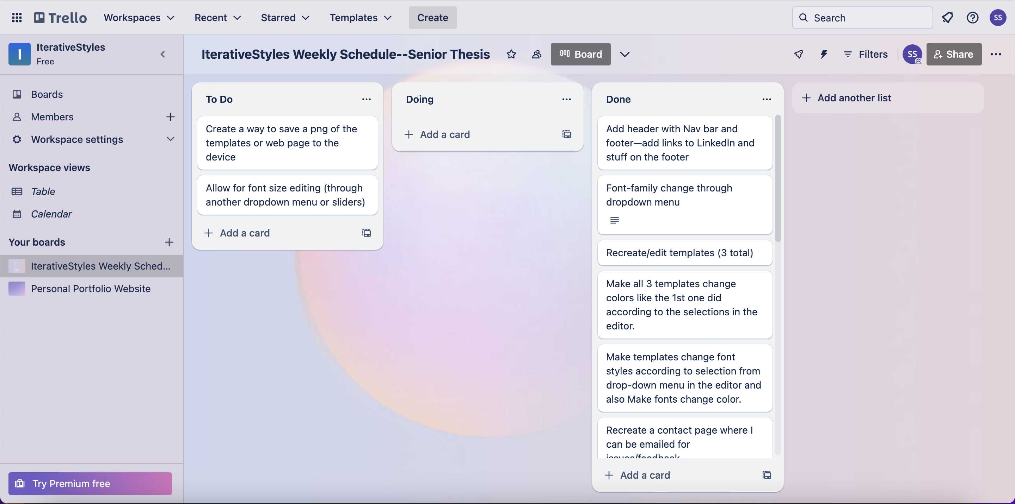Star the IterativeStyles Weekly Schedule board
Screen dimensions: 1015x504
tap(511, 54)
